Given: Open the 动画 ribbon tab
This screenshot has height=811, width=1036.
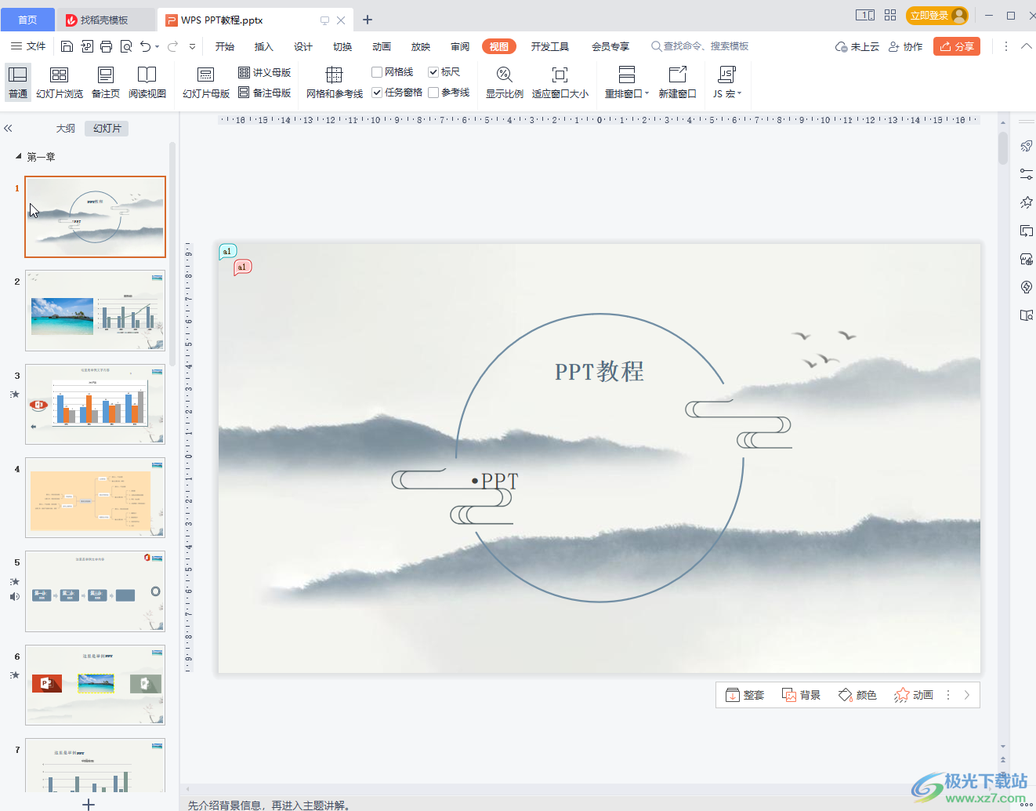Looking at the screenshot, I should [x=382, y=46].
